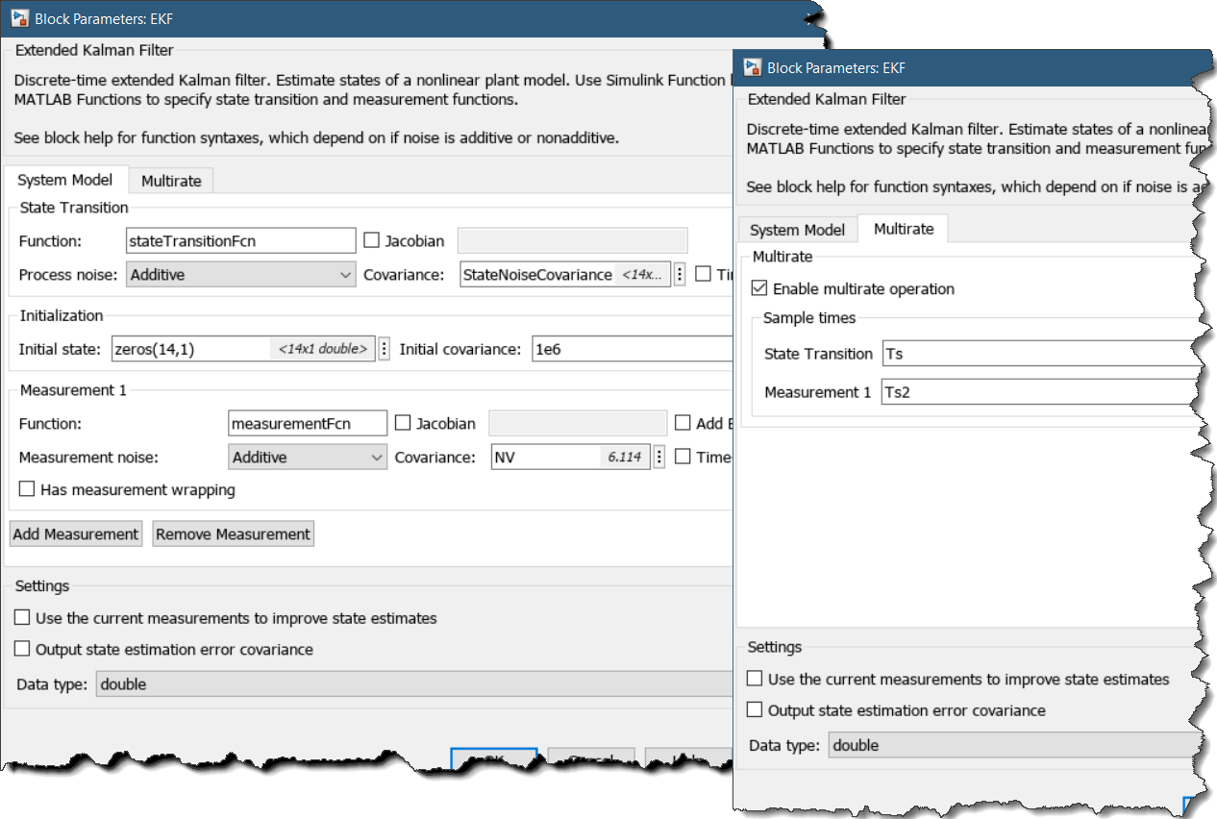Click the measurementFcn function field

(308, 423)
